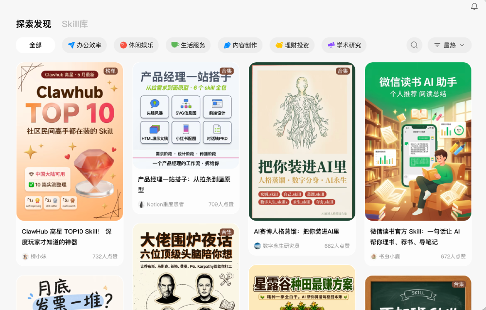Click 672人点赞 like count
Image resolution: width=486 pixels, height=310 pixels.
click(x=453, y=257)
